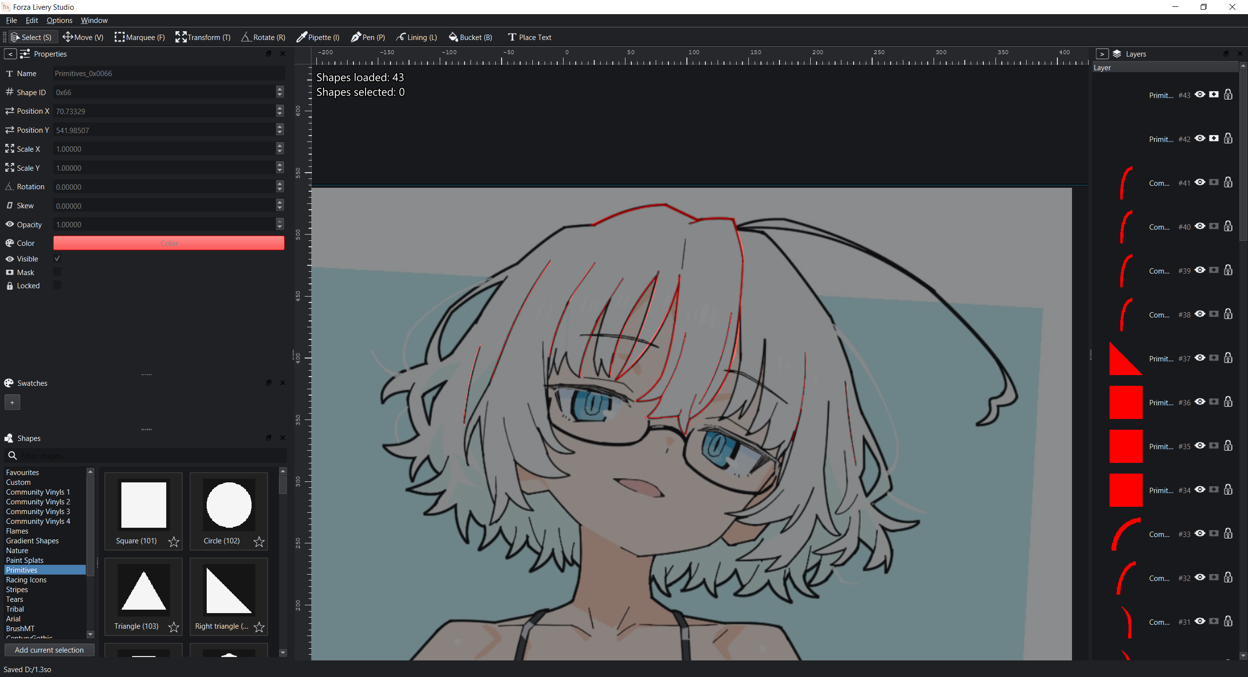Viewport: 1248px width, 677px height.
Task: Hide layer #34 using its eye icon
Action: tap(1200, 490)
